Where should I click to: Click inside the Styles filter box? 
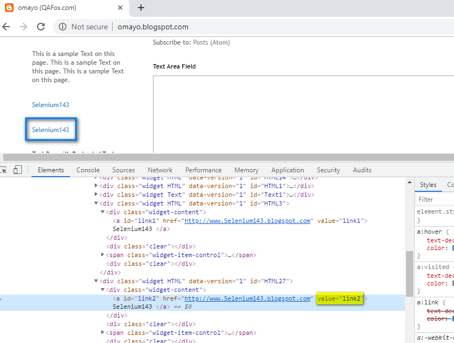tap(434, 199)
